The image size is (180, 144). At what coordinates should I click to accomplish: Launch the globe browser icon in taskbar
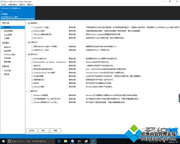72,141
